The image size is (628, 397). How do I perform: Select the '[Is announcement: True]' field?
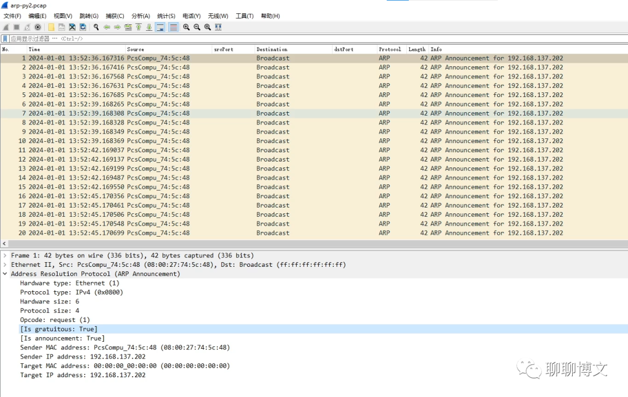pos(62,338)
